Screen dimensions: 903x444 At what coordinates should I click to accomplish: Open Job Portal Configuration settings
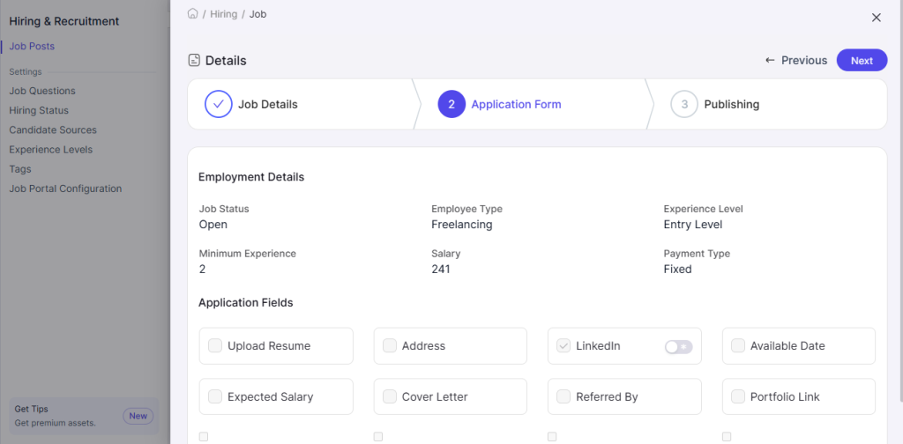pyautogui.click(x=65, y=189)
